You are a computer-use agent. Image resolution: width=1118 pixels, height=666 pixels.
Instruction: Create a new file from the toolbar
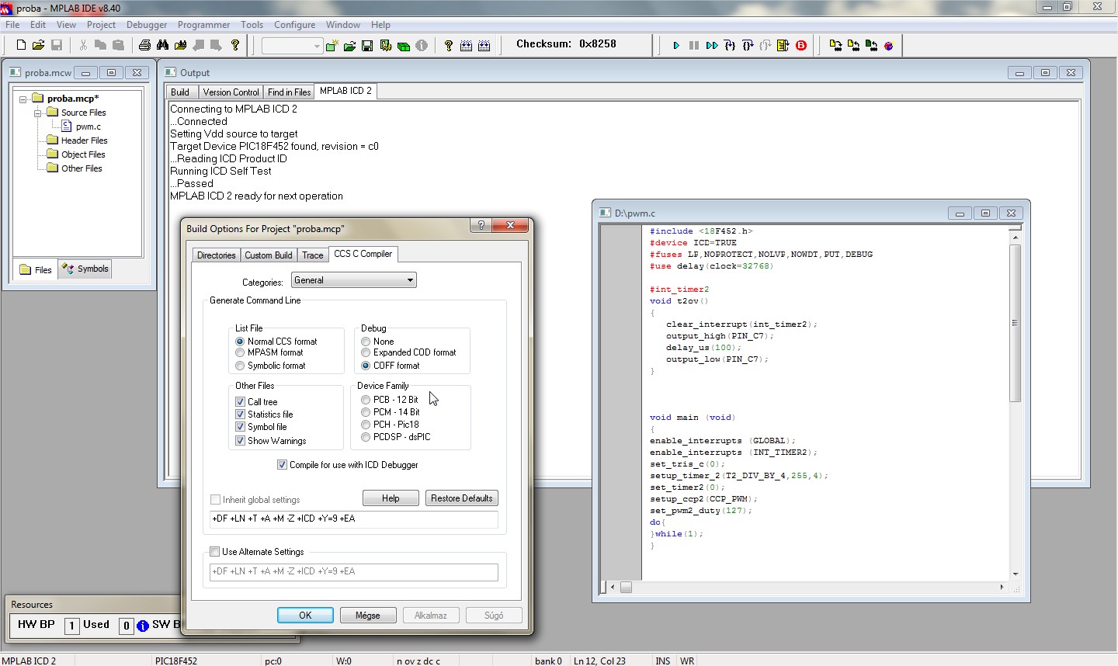pyautogui.click(x=21, y=45)
